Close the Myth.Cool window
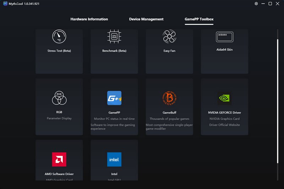 278,4
